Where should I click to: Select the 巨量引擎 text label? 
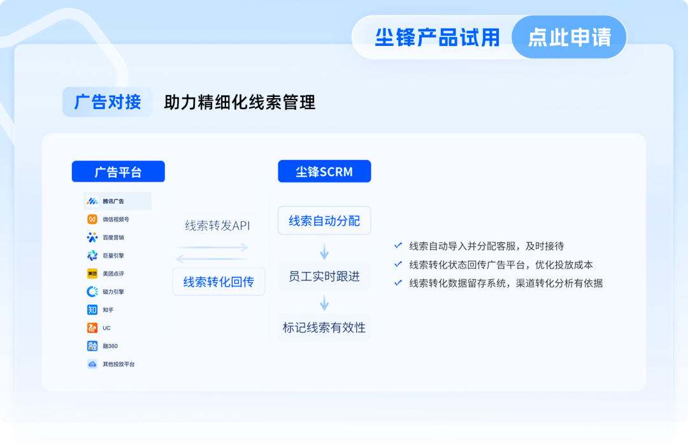pos(113,255)
